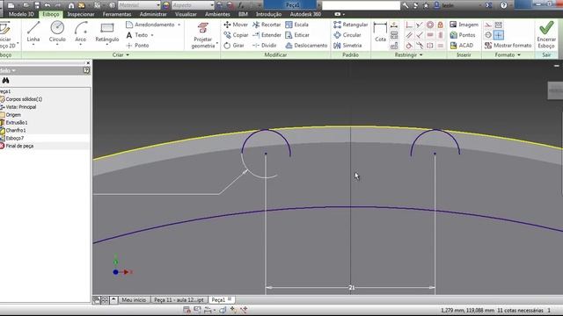
Task: Open Arredondamento dropdown arrow
Action: (x=179, y=25)
